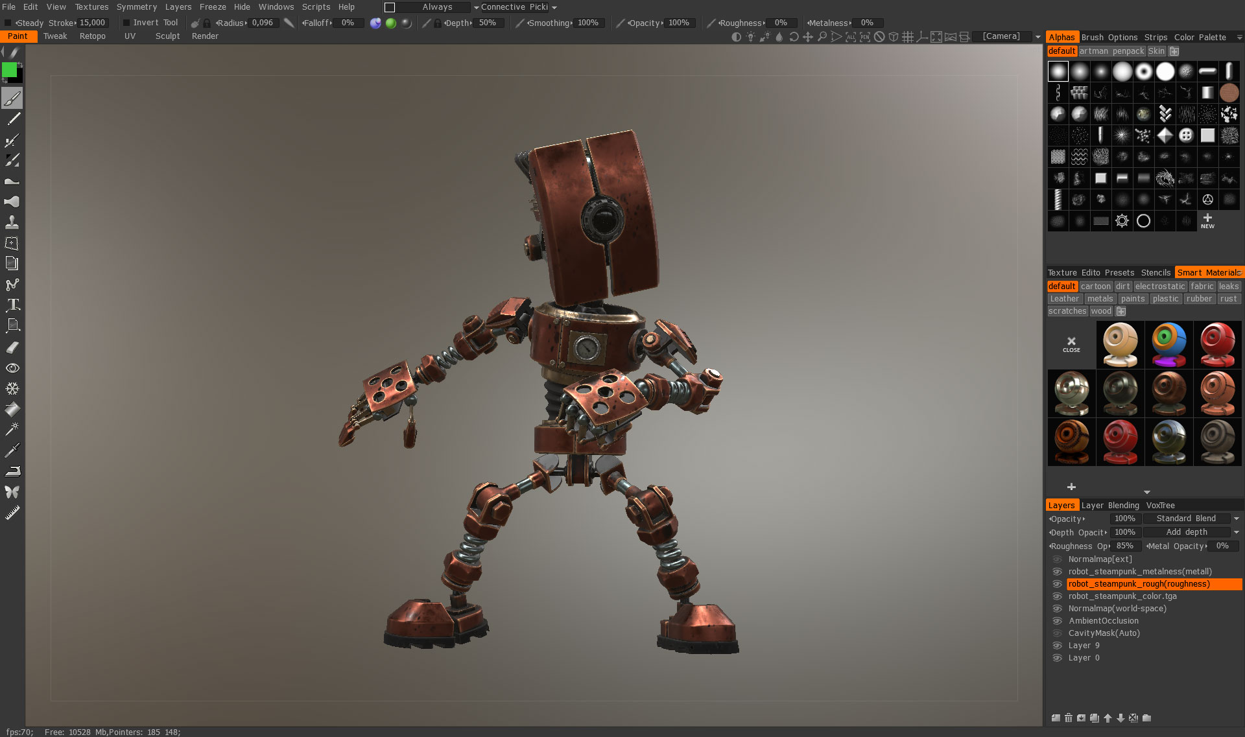This screenshot has height=737, width=1245.
Task: Enable the Invert Tool checkbox
Action: (x=127, y=23)
